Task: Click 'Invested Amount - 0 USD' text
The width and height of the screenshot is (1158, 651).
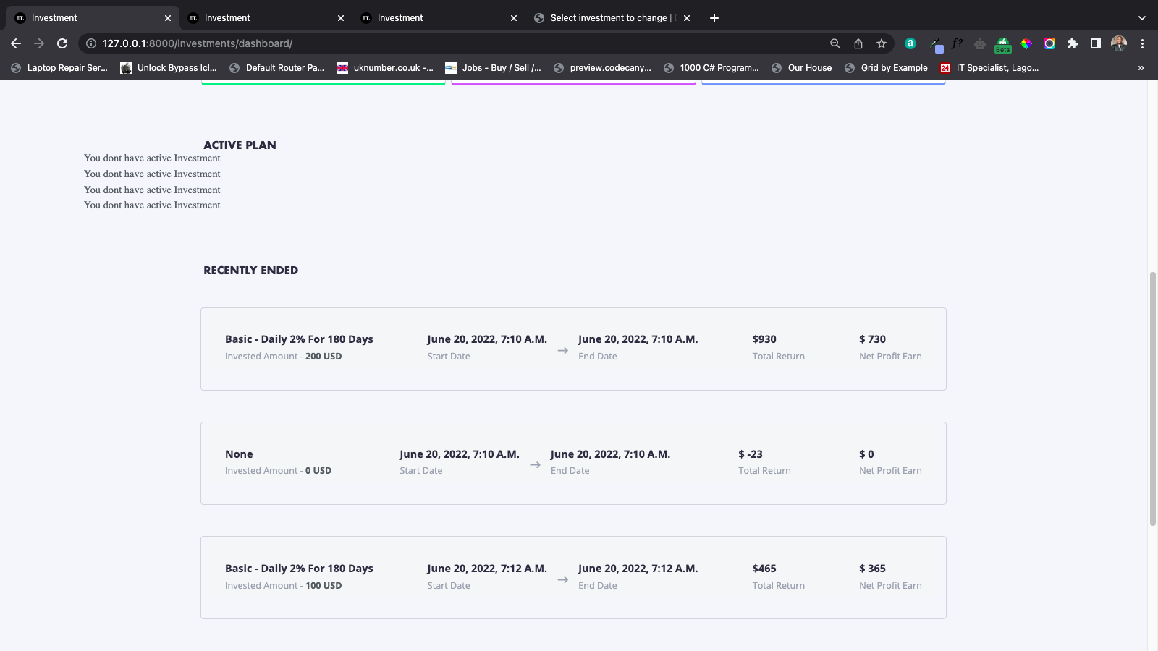Action: [278, 471]
